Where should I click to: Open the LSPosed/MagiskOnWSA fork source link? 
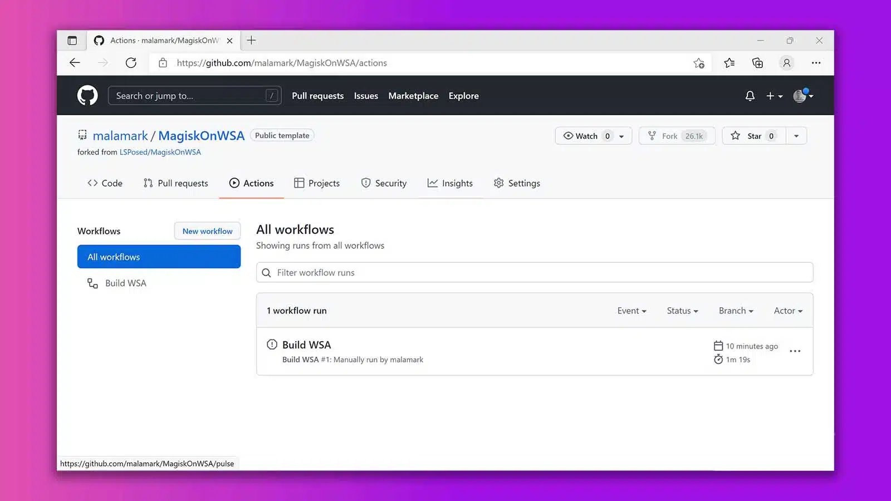160,152
